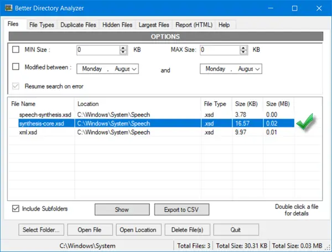Open the Largest Files tab

click(x=154, y=25)
